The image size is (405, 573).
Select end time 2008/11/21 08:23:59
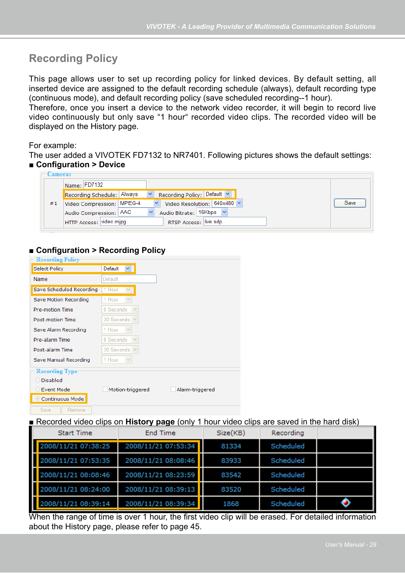tap(160, 475)
